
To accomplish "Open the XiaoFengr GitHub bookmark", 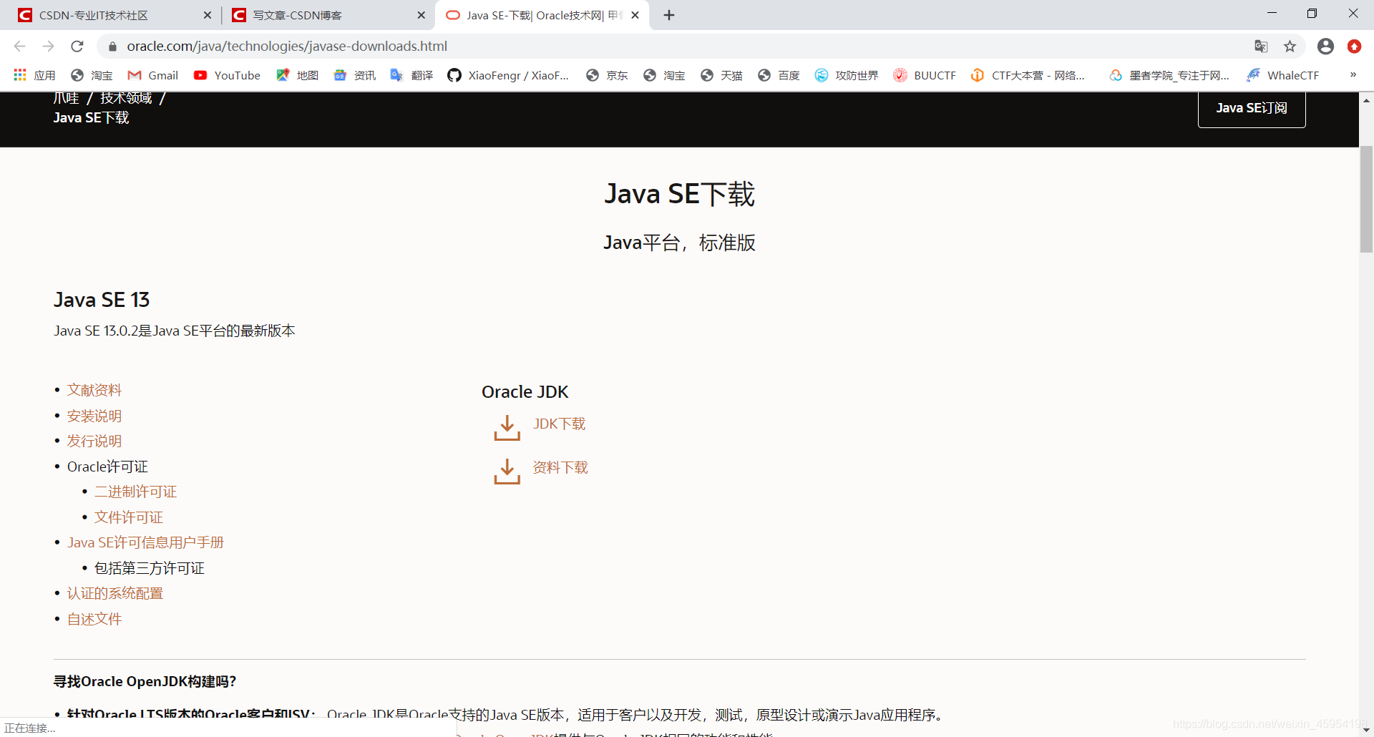I will point(508,75).
